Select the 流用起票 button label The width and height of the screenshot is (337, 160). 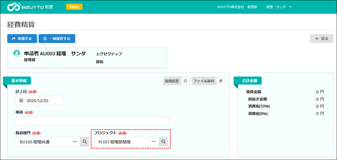point(172,81)
